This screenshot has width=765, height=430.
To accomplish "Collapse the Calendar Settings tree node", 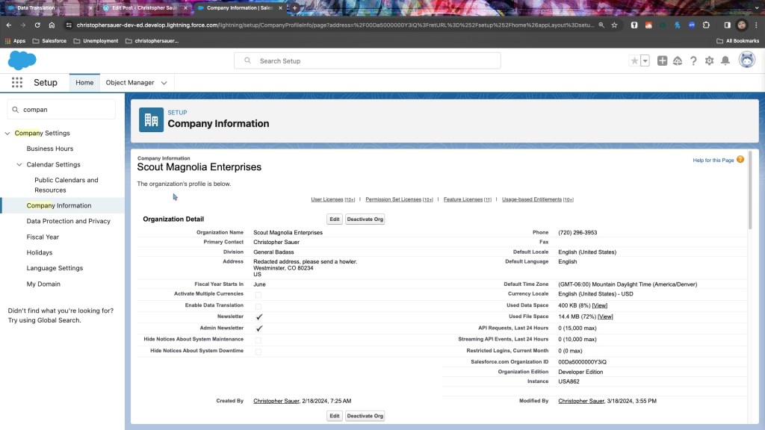I will (x=19, y=164).
